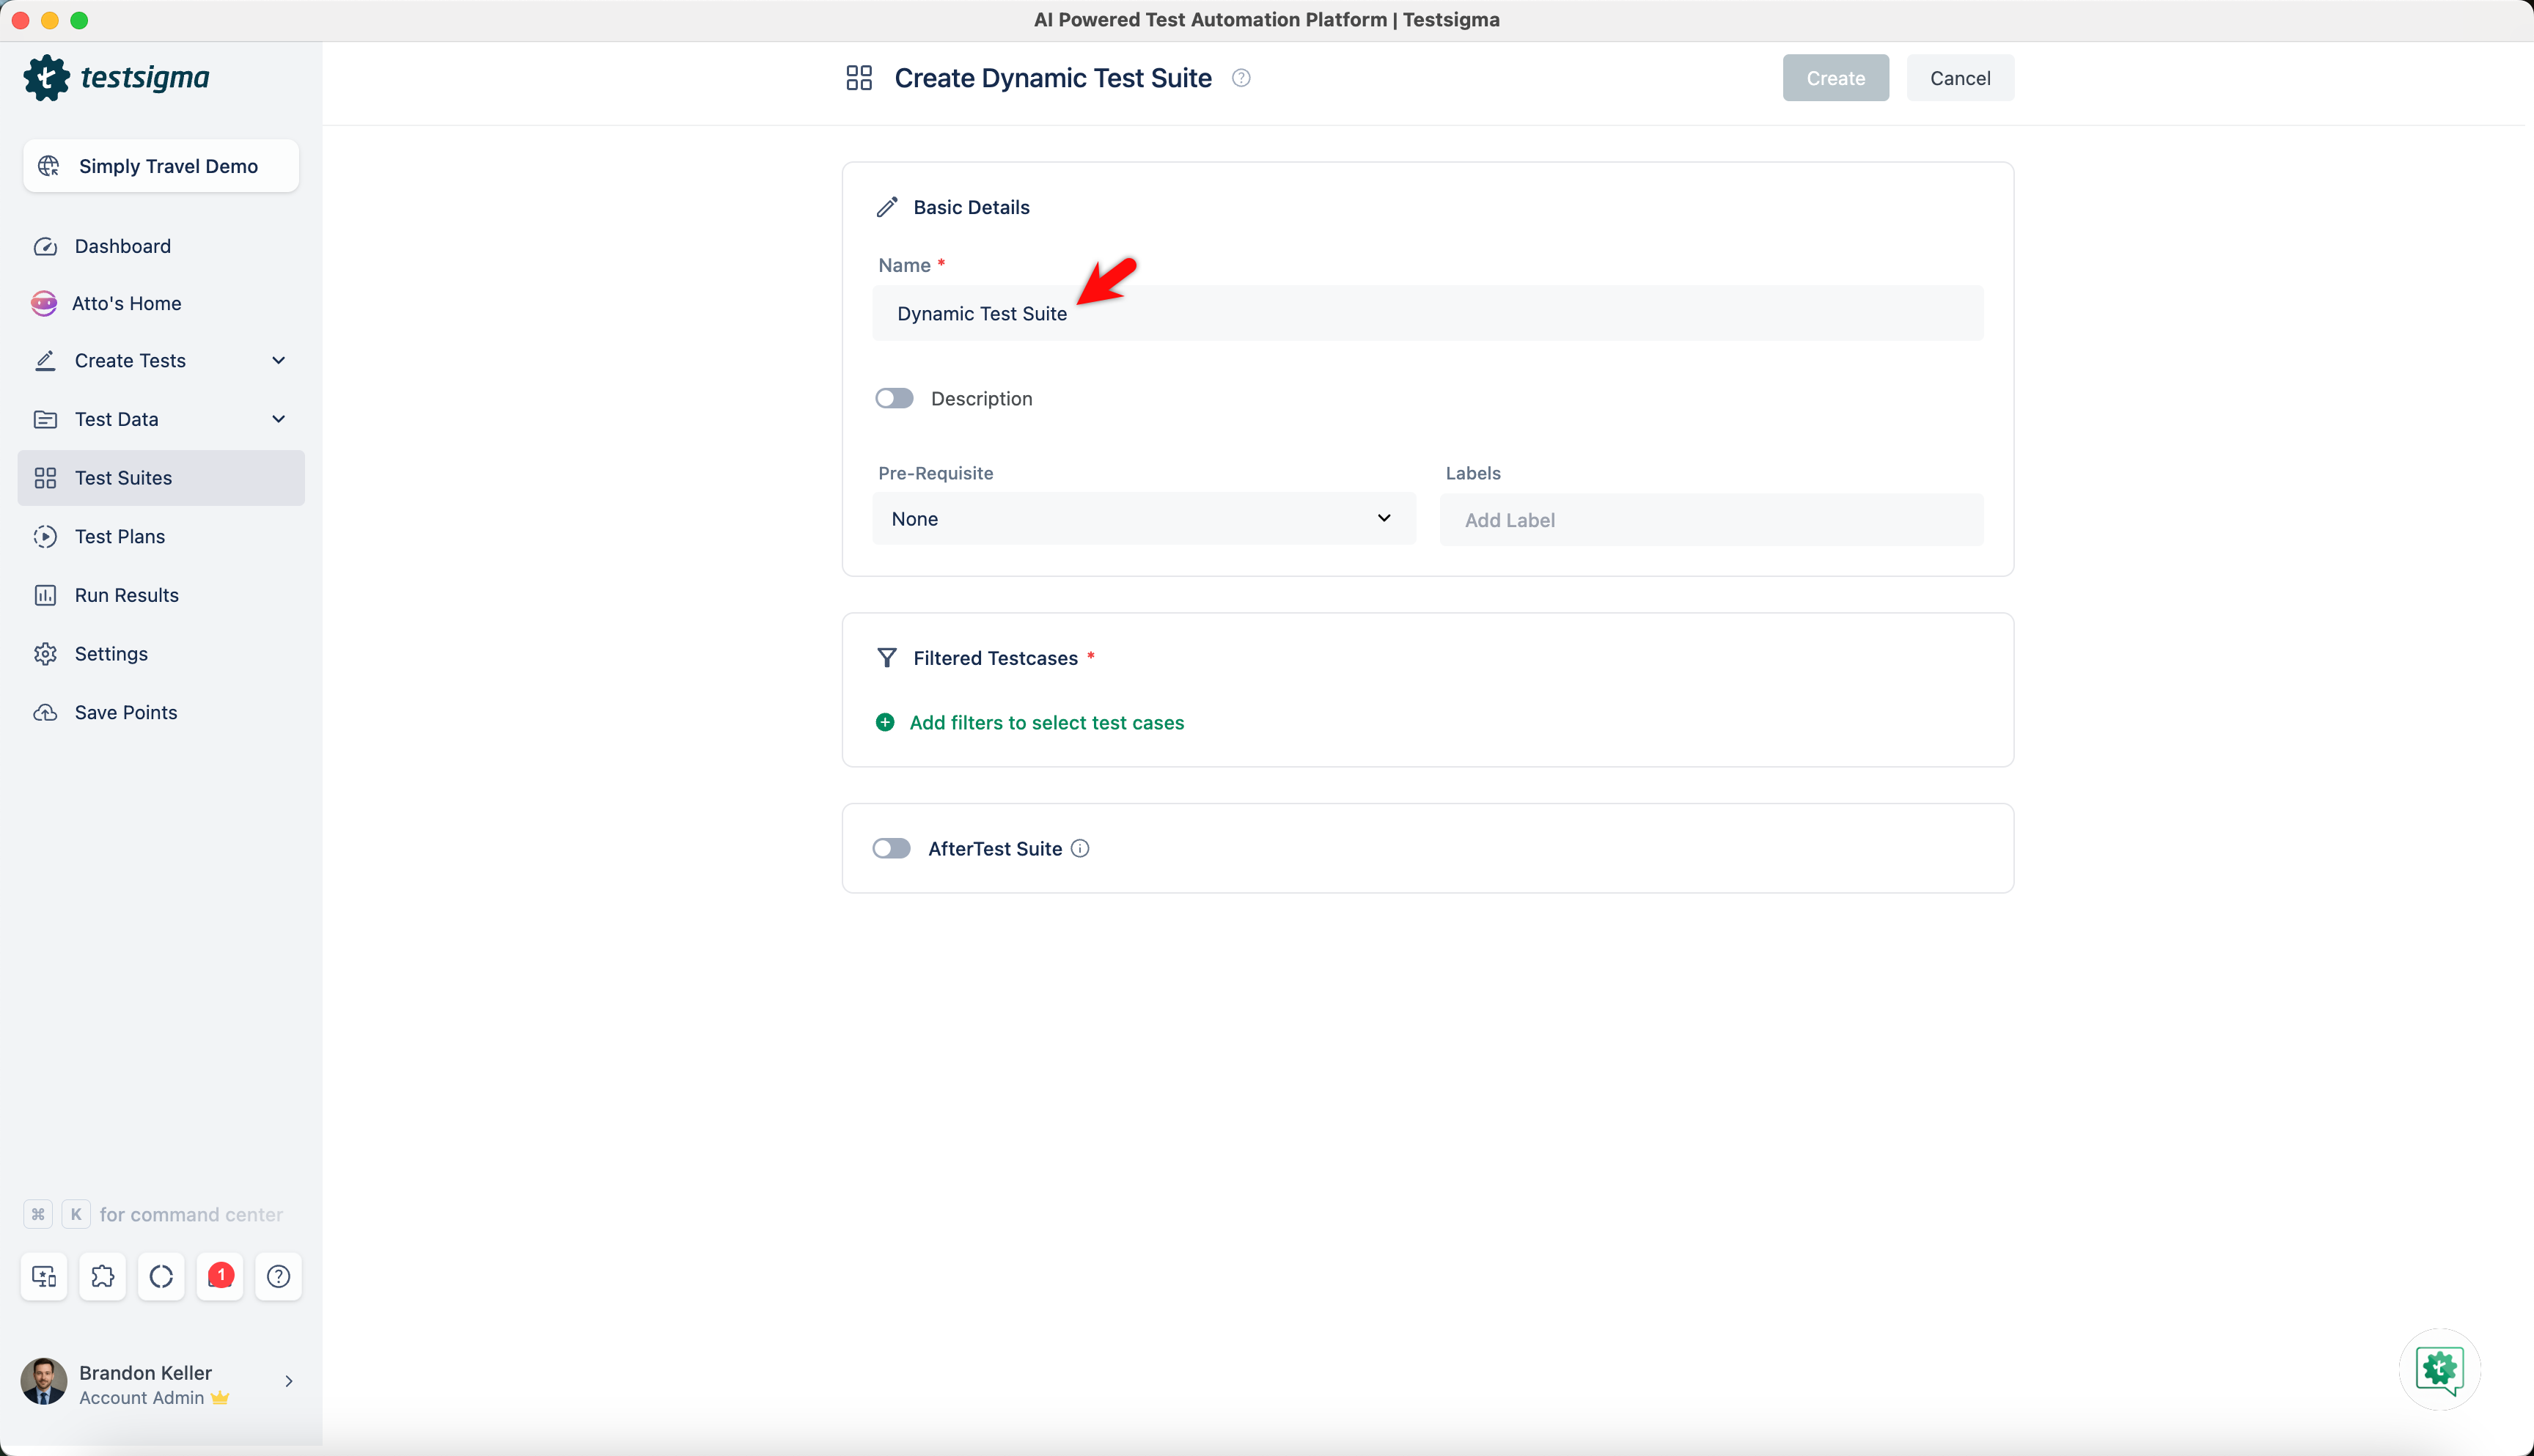Click the help question mark beside the page title

click(x=1240, y=77)
